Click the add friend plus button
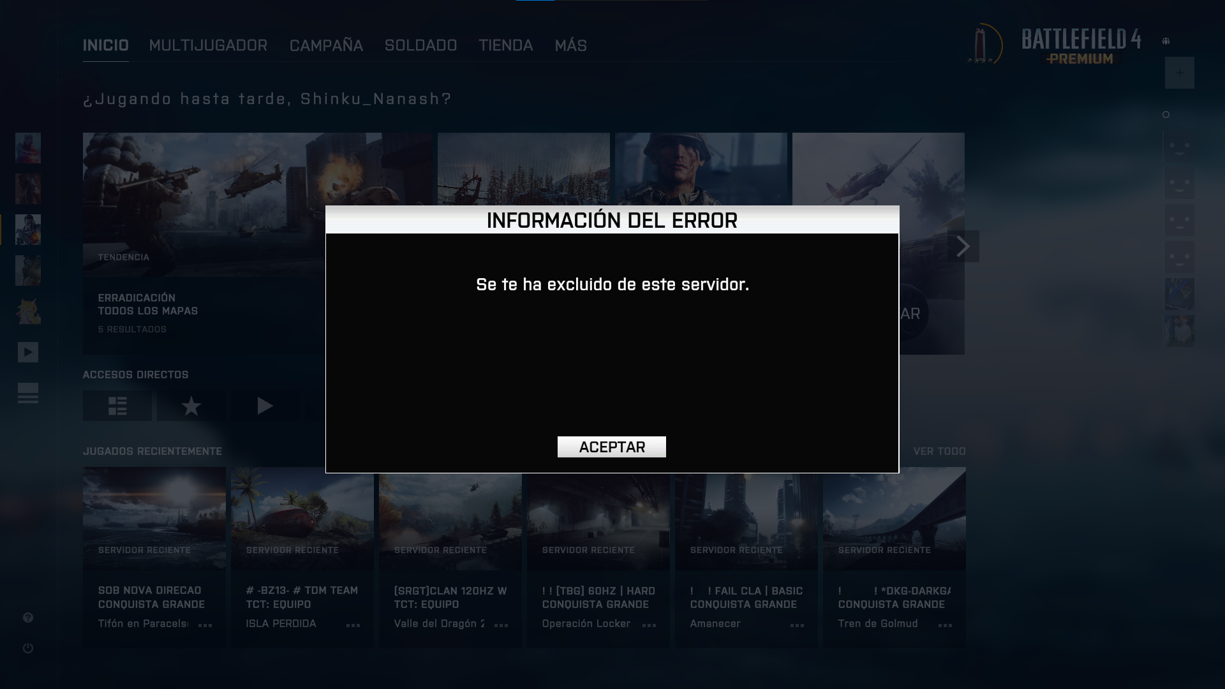1225x689 pixels. [1179, 73]
